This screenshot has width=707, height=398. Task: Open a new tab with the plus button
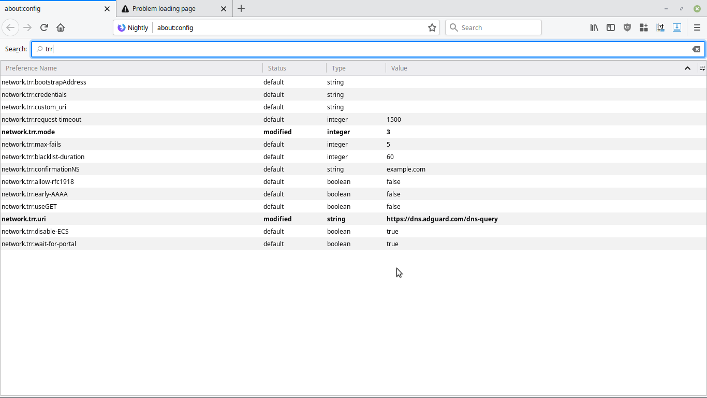[x=241, y=8]
